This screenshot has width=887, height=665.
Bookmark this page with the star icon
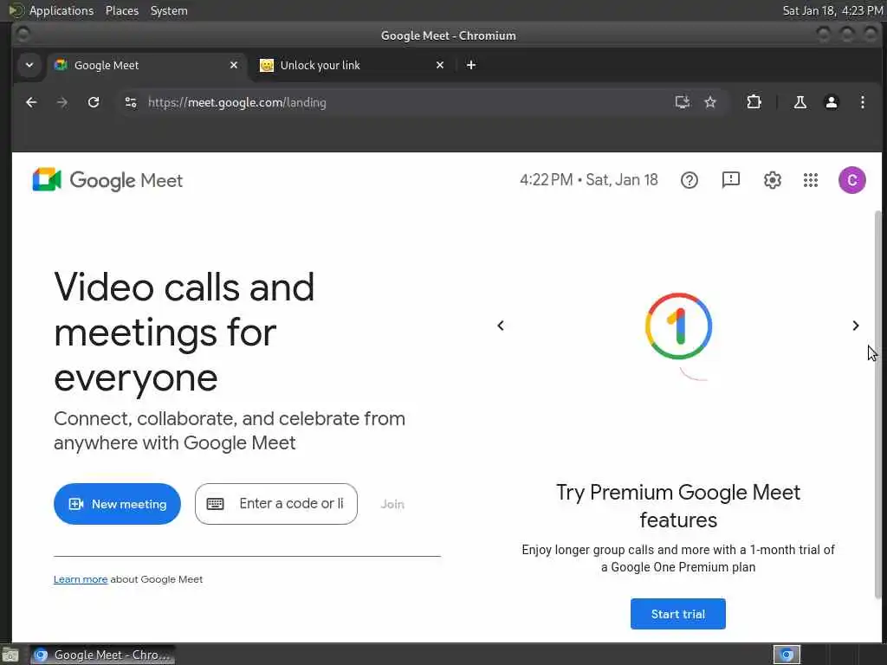[710, 102]
